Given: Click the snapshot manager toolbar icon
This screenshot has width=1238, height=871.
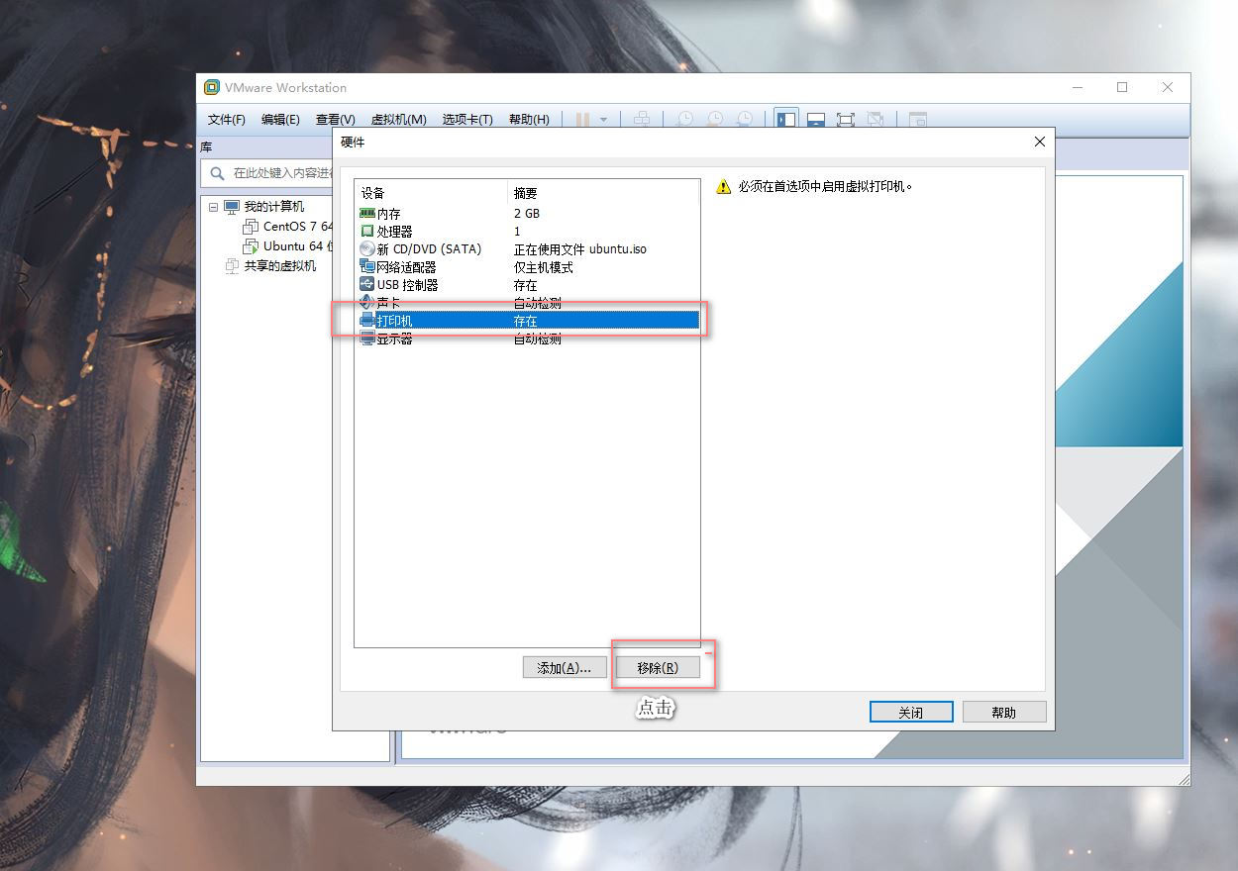Looking at the screenshot, I should pyautogui.click(x=744, y=120).
